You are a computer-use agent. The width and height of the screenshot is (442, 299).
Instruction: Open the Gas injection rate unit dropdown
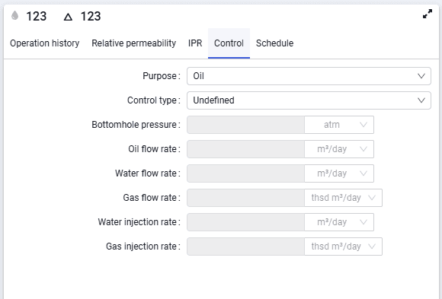point(344,247)
